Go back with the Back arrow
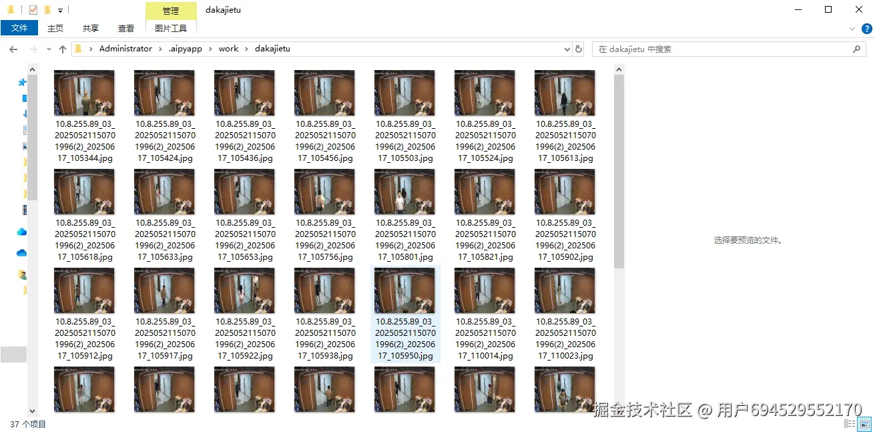 pos(13,49)
